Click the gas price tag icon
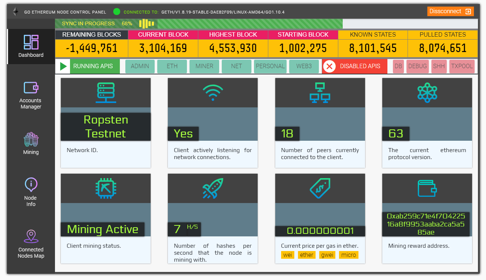486x280 pixels. tap(320, 188)
